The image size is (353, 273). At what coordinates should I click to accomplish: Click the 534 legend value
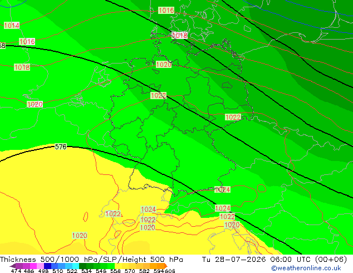[86, 271]
